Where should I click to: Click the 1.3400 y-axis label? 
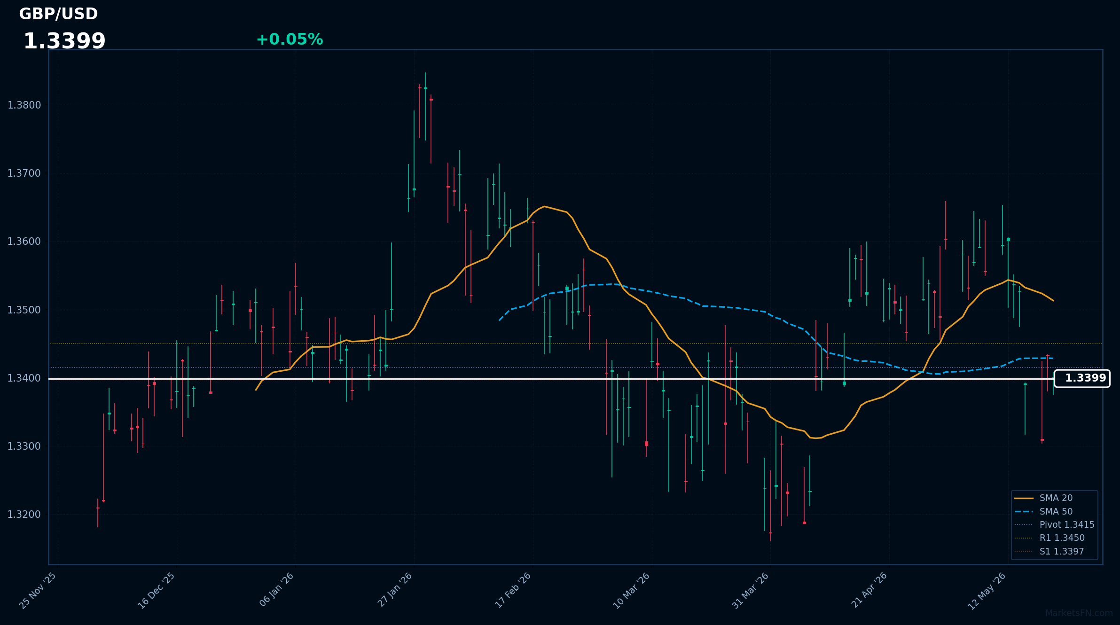click(24, 378)
